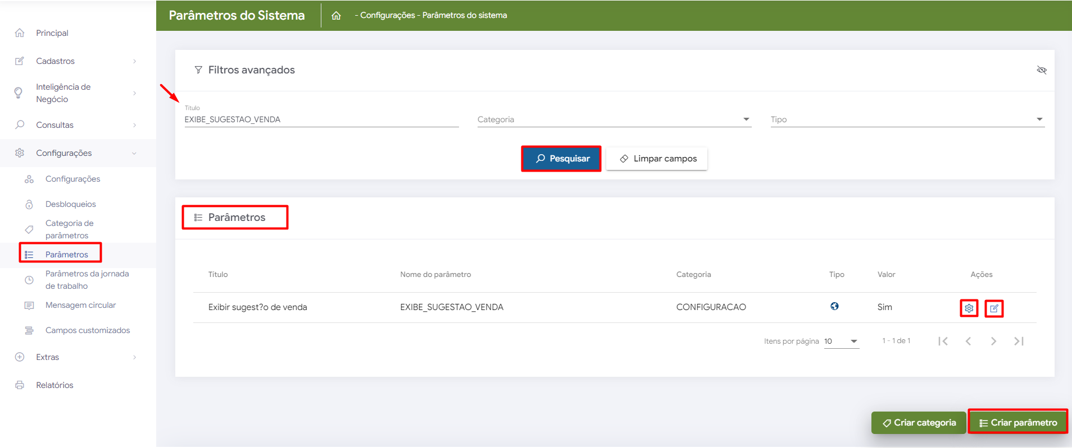The width and height of the screenshot is (1072, 448).
Task: Click the home icon in the header
Action: pos(336,16)
